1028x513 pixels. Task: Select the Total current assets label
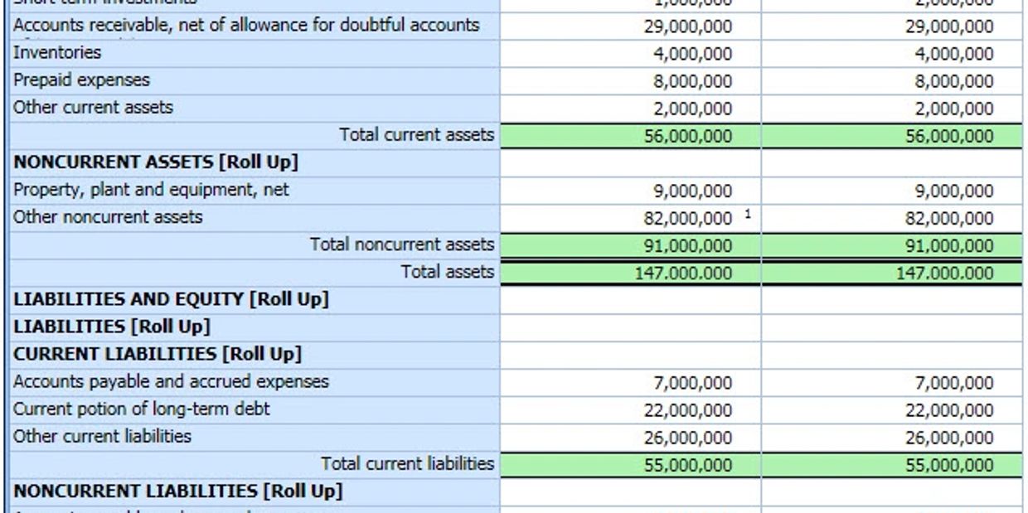pyautogui.click(x=416, y=134)
